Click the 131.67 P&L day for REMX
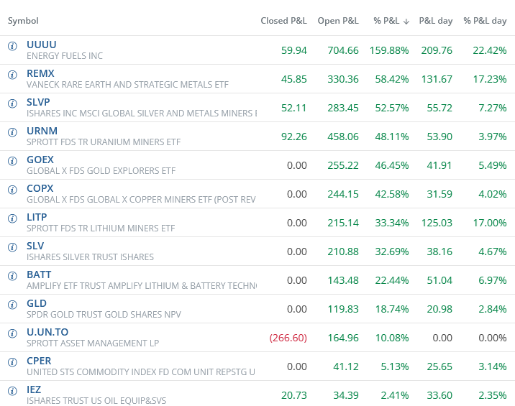Image resolution: width=515 pixels, height=406 pixels. tap(437, 79)
